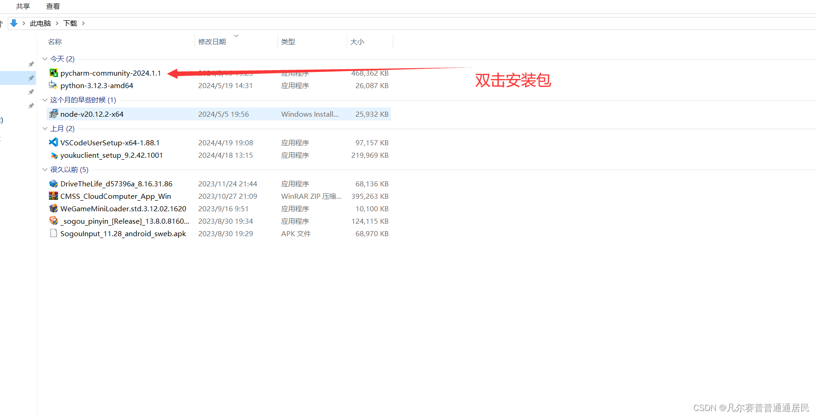Click the address bar path field

pyautogui.click(x=412, y=24)
